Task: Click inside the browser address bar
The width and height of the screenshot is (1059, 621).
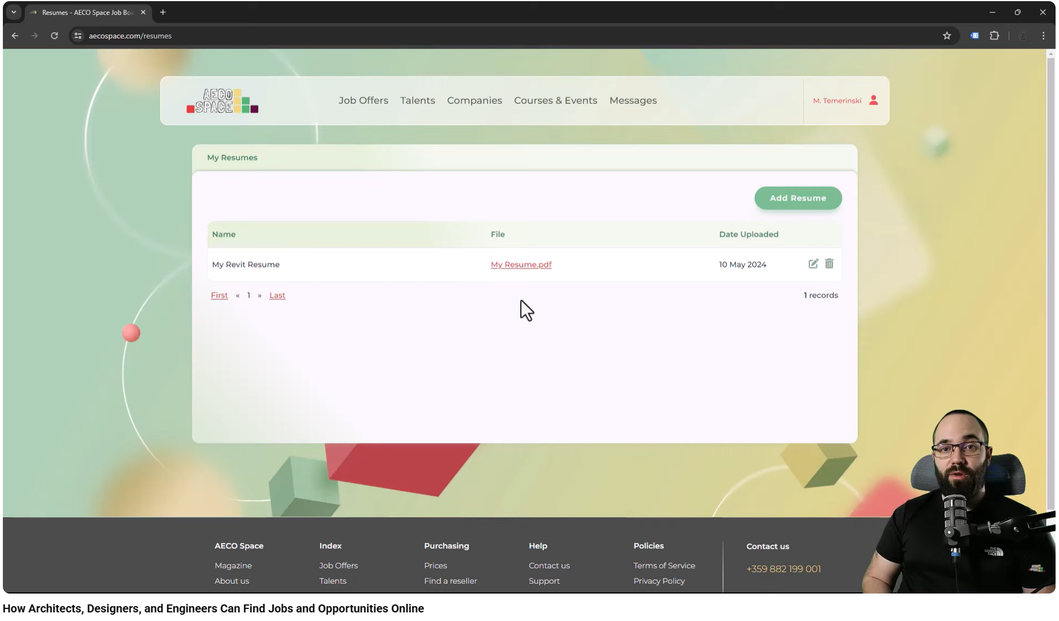Action: tap(229, 35)
